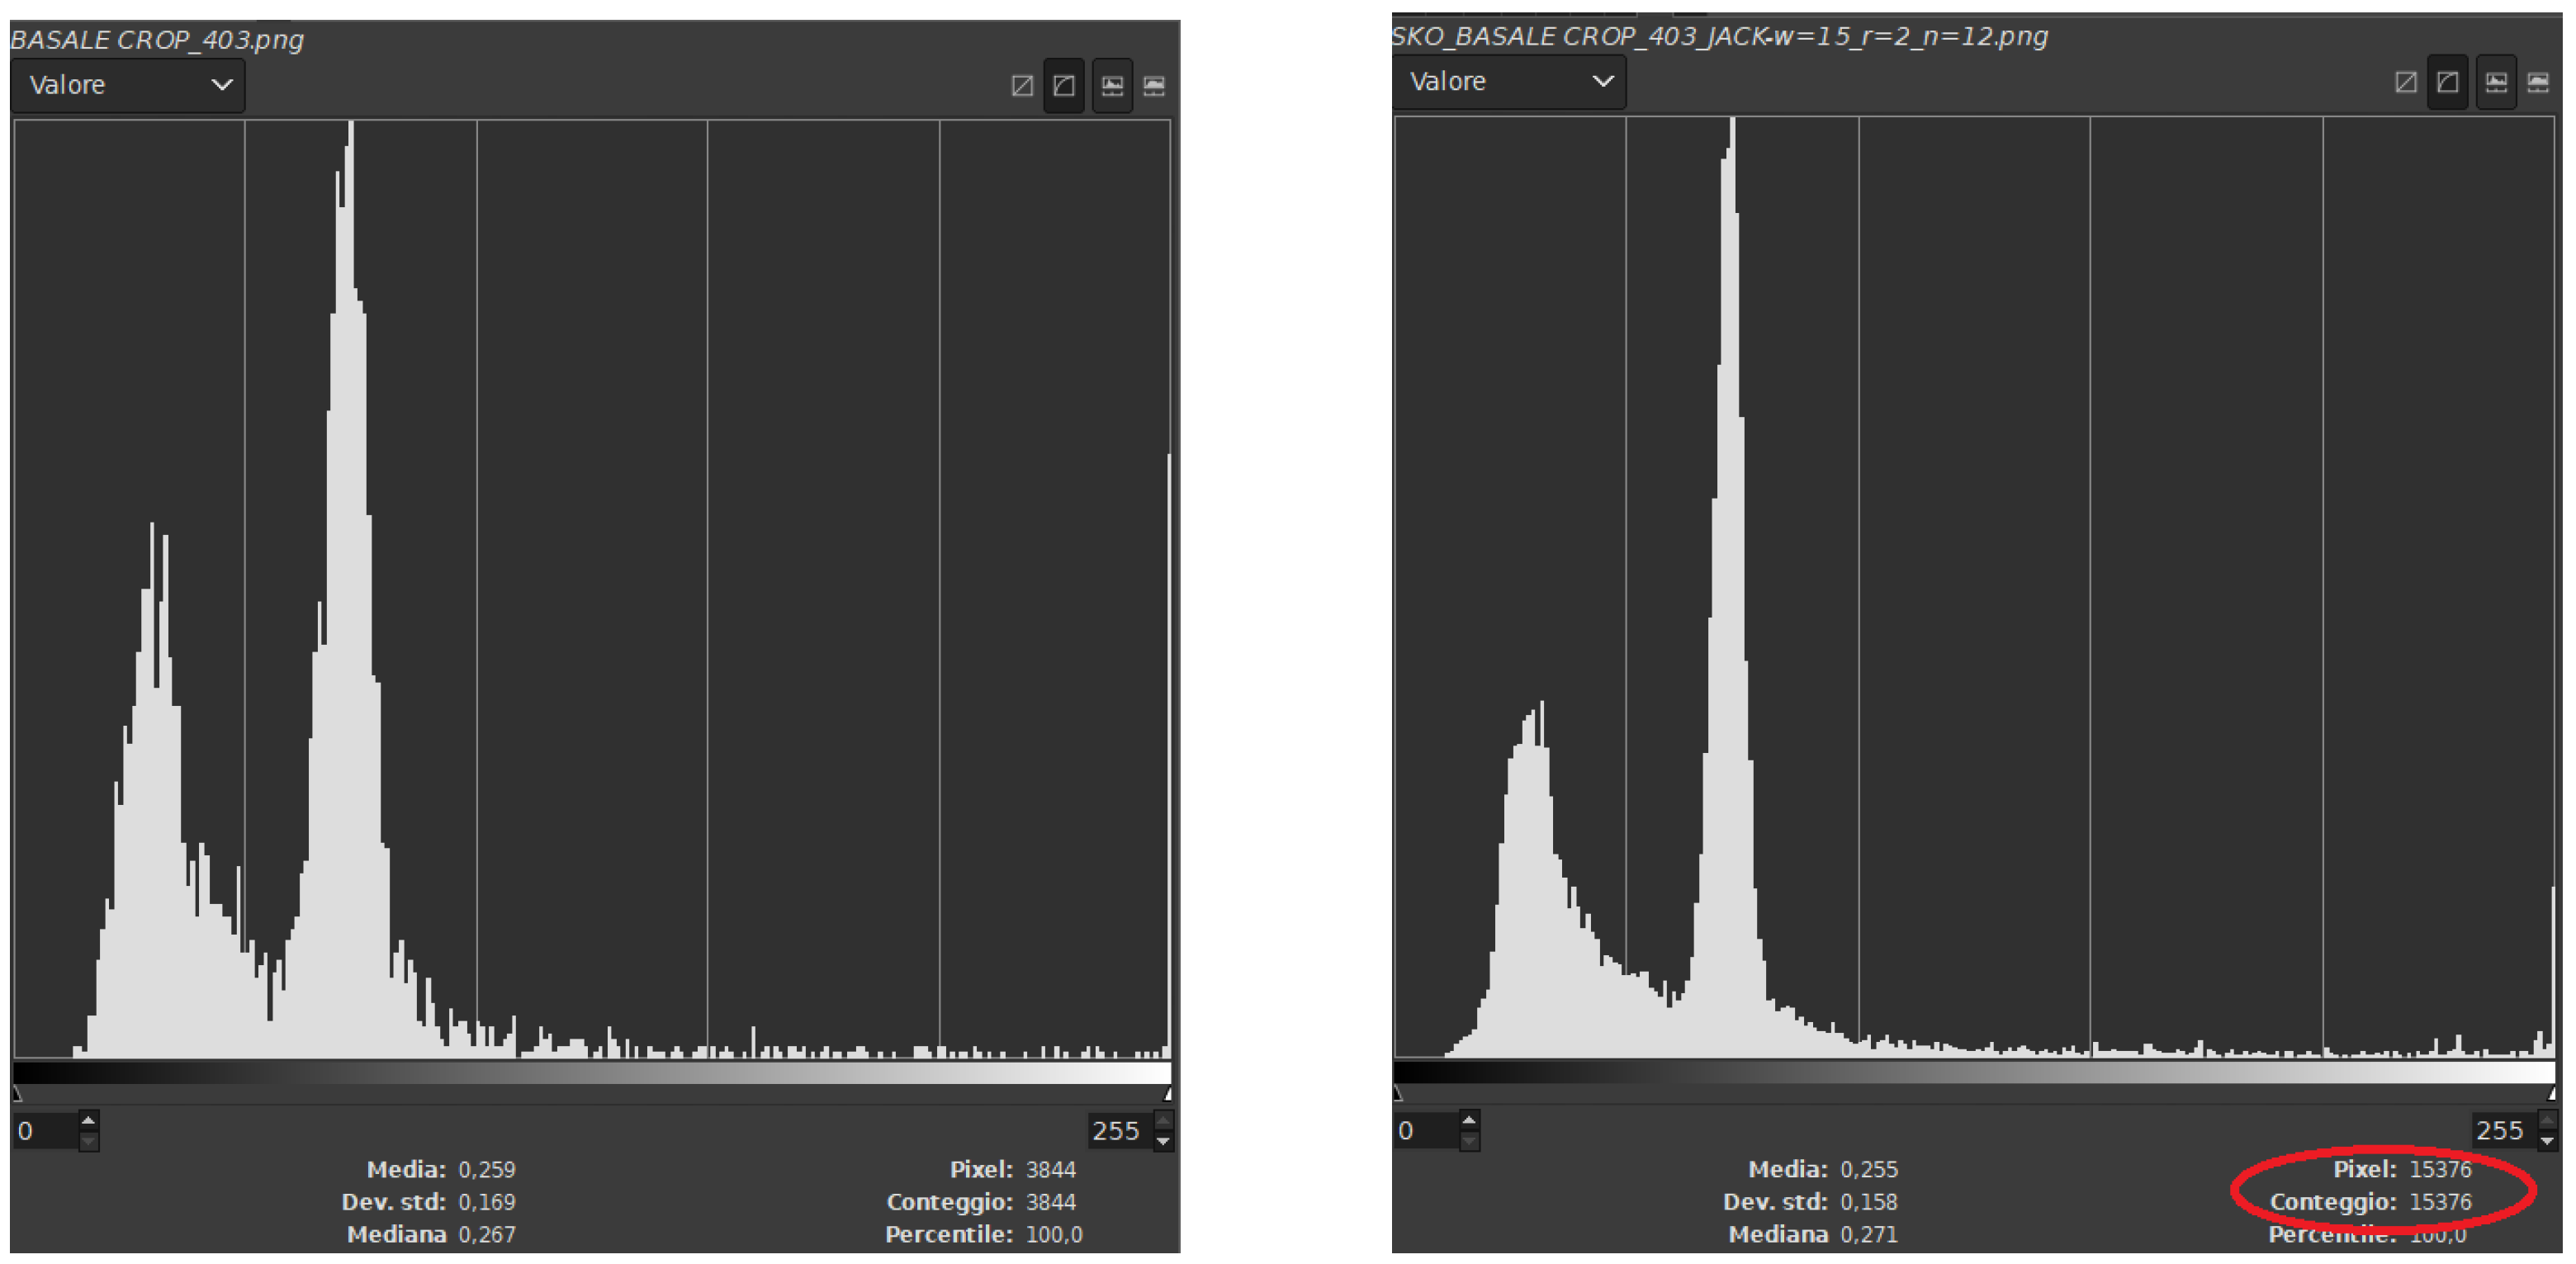Image resolution: width=2576 pixels, height=1264 pixels.
Task: Decrease left panel's maximum range value 255
Action: (1163, 1141)
